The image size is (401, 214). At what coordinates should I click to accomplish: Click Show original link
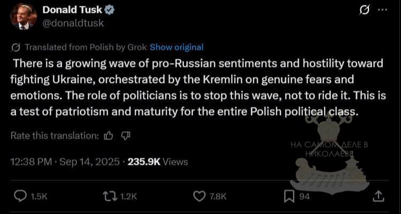[x=176, y=47]
